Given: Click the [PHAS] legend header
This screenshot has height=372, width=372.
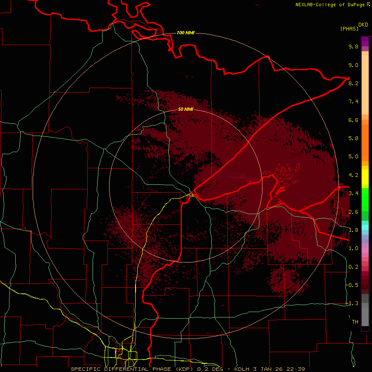Looking at the screenshot, I should pos(349,29).
